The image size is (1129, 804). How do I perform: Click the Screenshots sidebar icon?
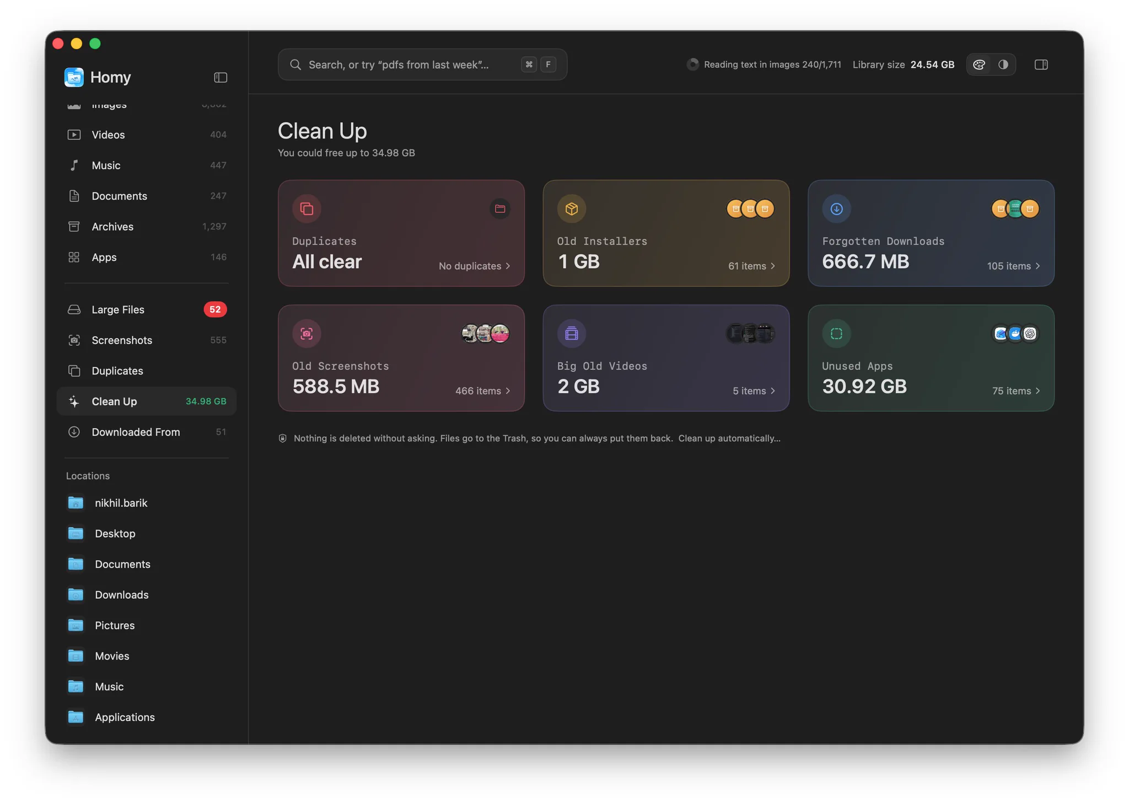coord(74,340)
